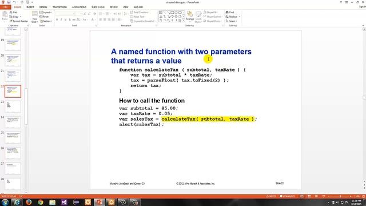
Task: Open the font name combo box
Action: point(65,14)
